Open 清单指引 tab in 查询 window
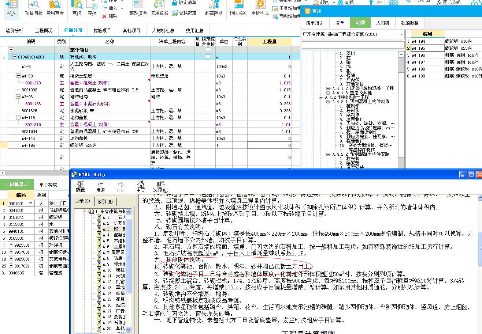Screen dimensions: 482x334 tap(315, 23)
